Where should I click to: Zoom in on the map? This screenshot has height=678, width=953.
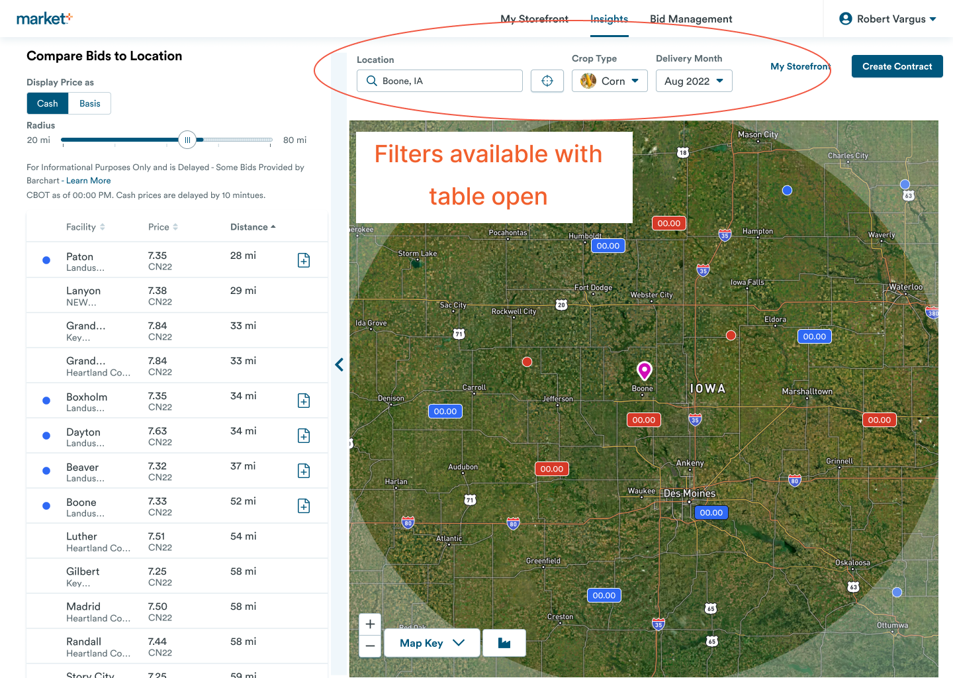click(x=370, y=624)
